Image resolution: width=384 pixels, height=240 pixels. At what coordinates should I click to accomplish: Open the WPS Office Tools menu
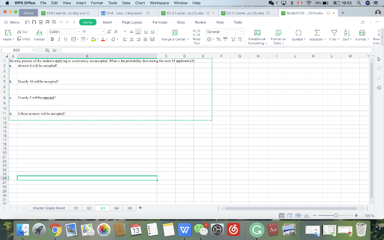pyautogui.click(x=112, y=3)
